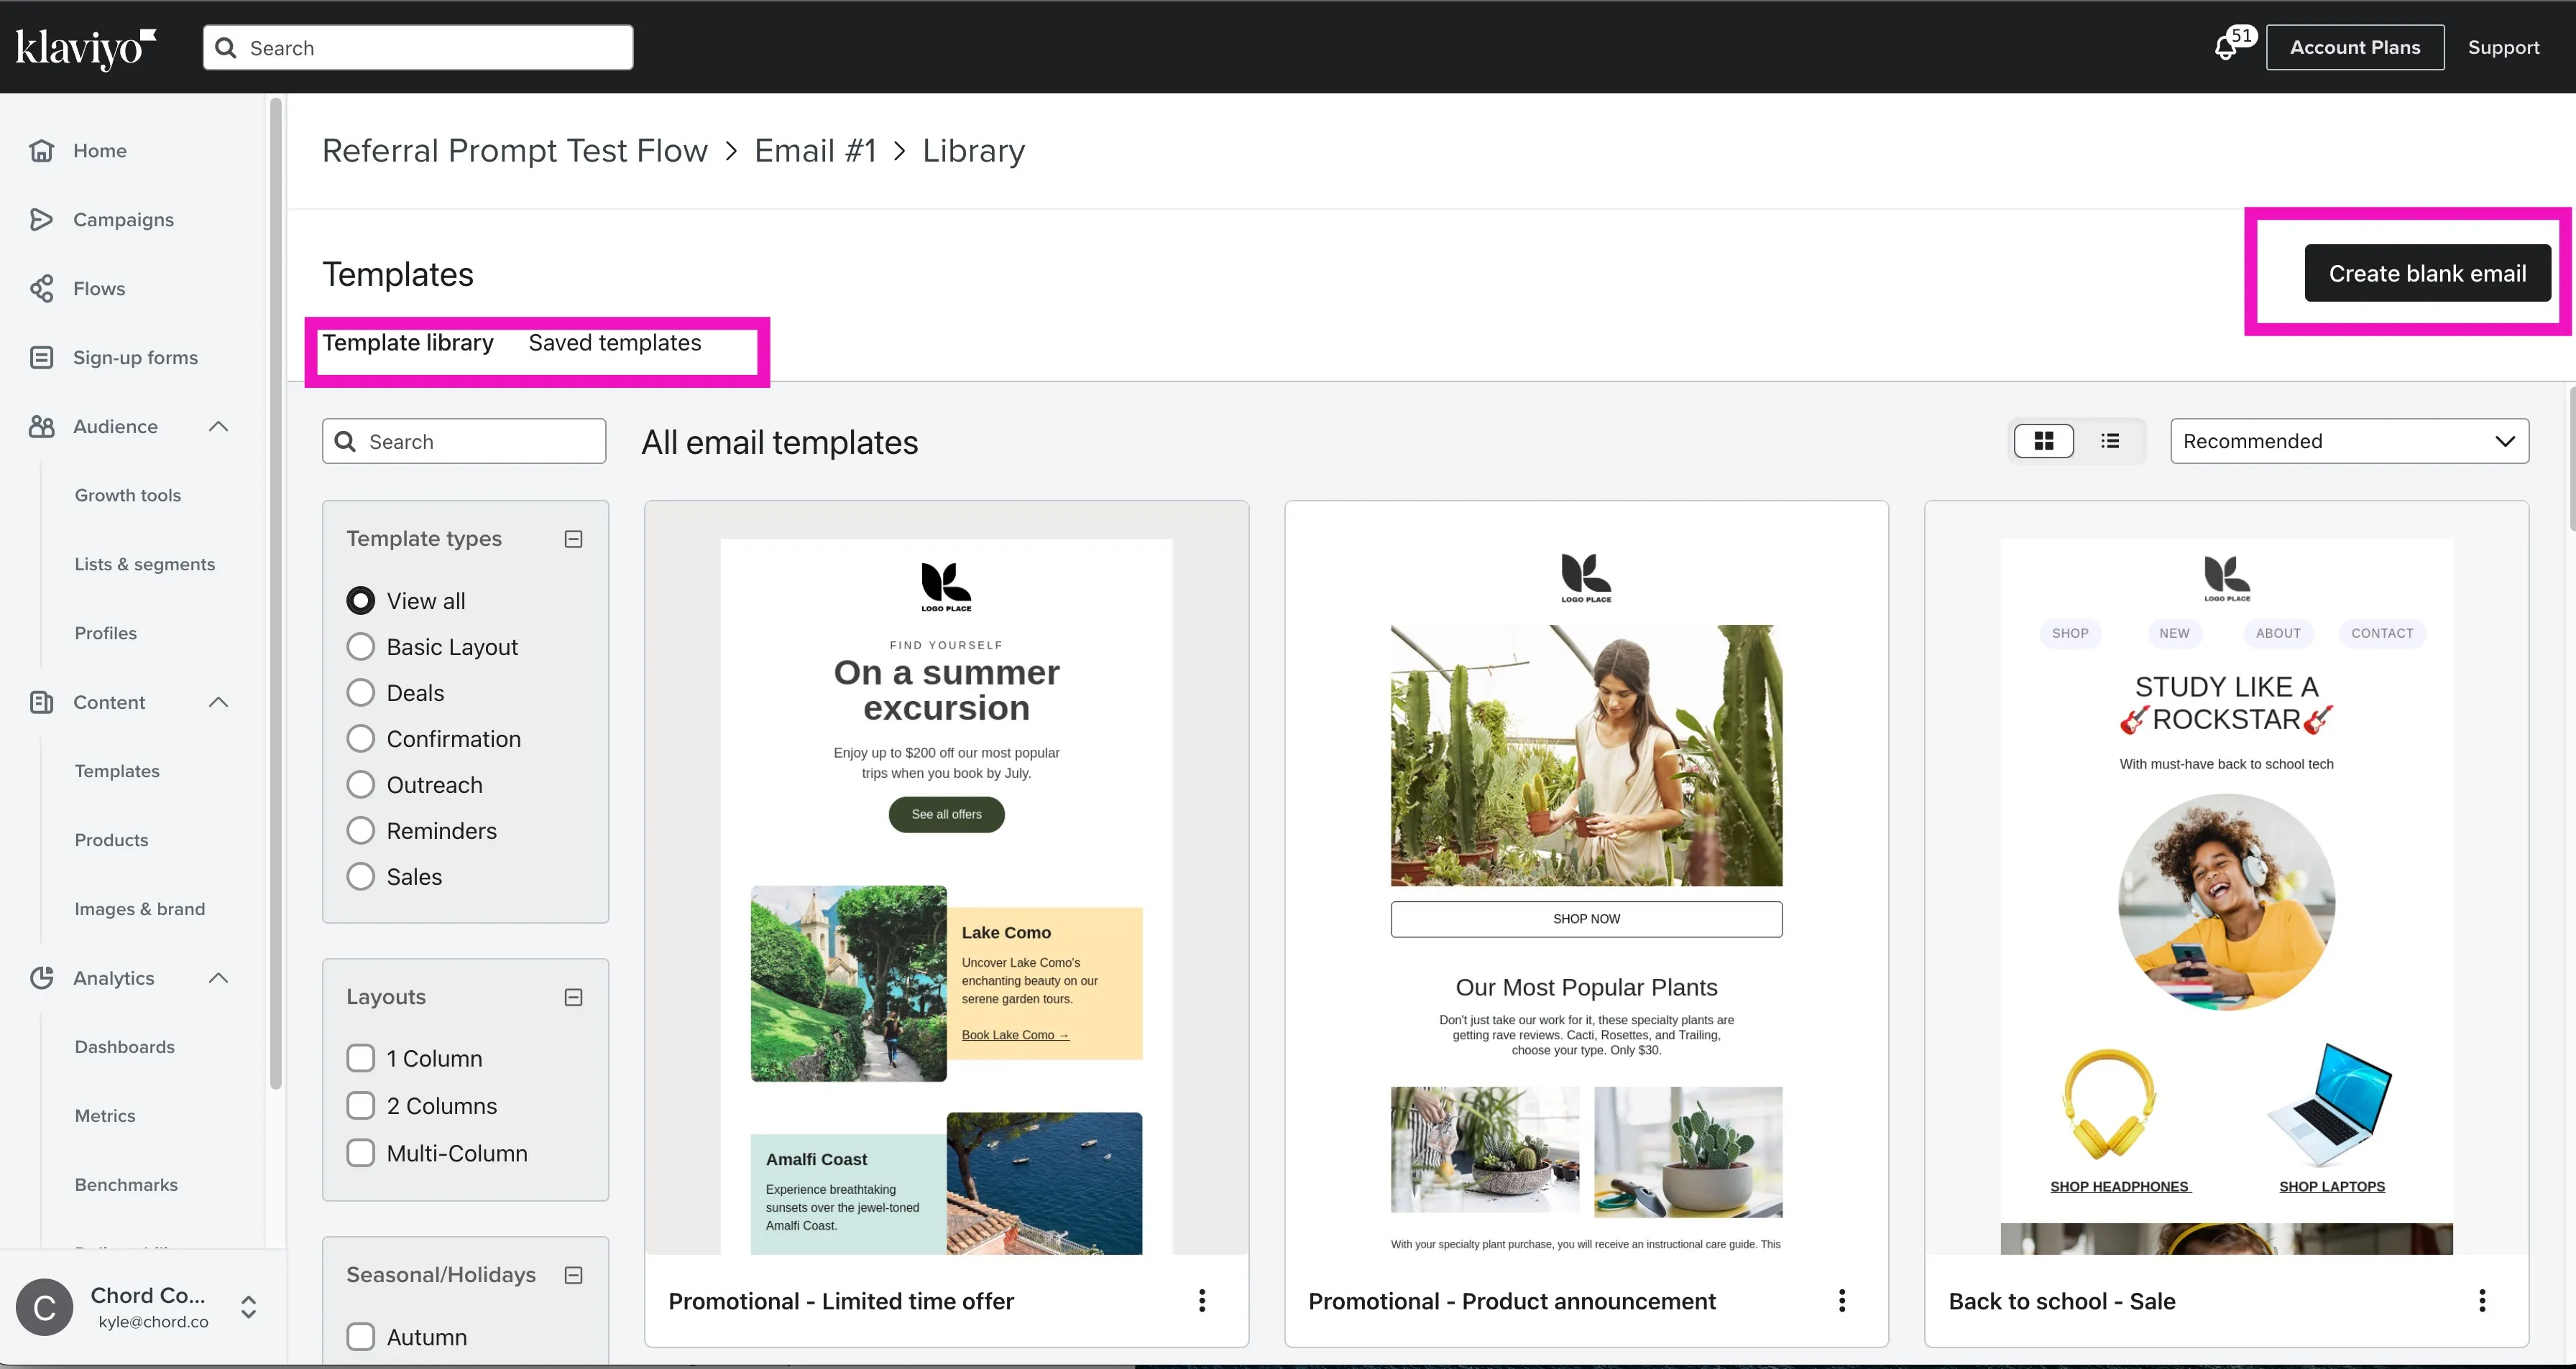This screenshot has width=2576, height=1369.
Task: Open options menu for Back to school - Sale
Action: tap(2482, 1300)
